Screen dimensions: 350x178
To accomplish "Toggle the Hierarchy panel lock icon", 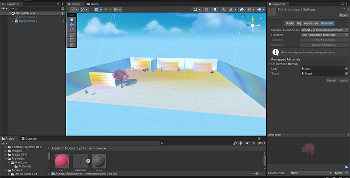I will click(58, 4).
